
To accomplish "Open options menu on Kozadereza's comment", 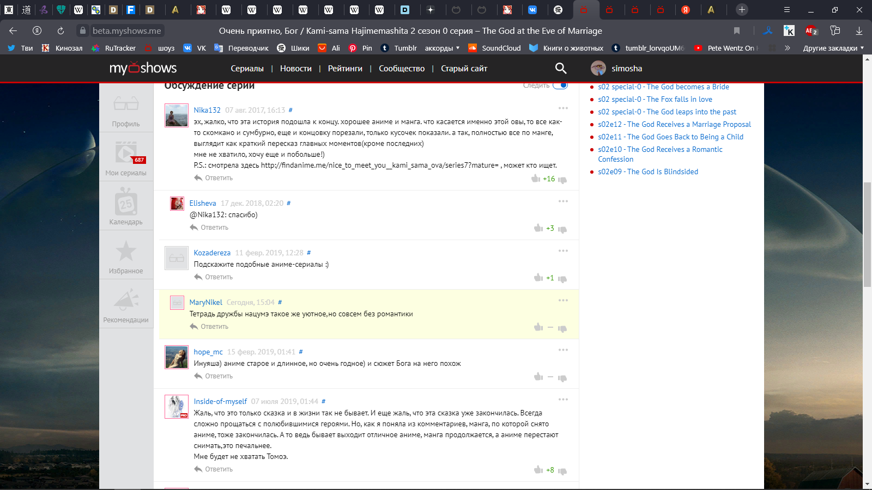I will 563,250.
